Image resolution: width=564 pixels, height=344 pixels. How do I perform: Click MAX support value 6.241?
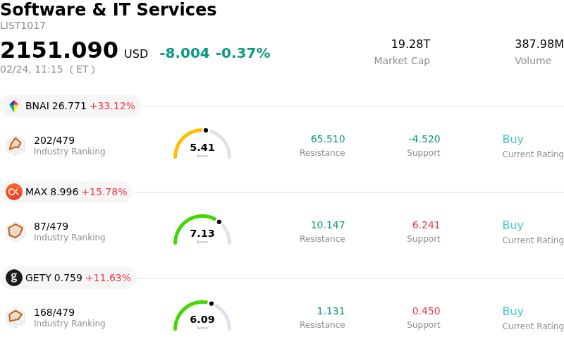click(x=426, y=226)
